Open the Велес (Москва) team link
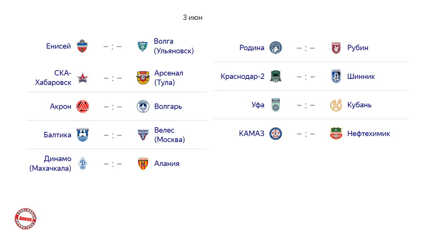 170,135
